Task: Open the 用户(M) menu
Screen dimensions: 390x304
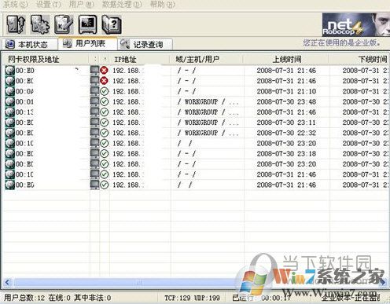Action: click(82, 5)
